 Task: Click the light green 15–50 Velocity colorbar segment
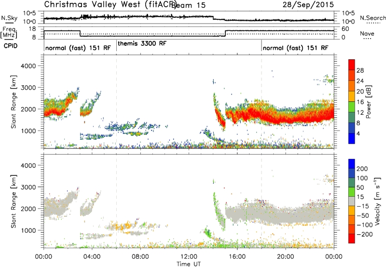[x=352, y=192]
